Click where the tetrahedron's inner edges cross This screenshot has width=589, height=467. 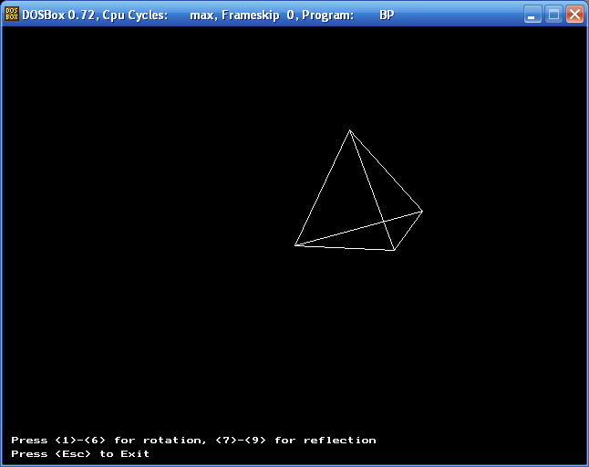click(384, 222)
